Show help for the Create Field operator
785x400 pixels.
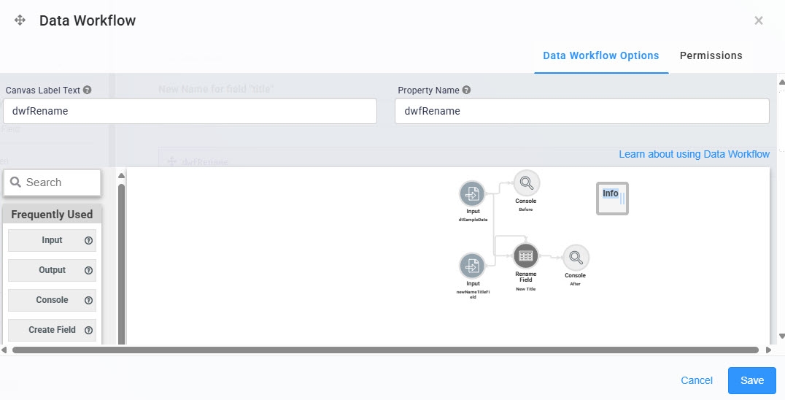(88, 330)
